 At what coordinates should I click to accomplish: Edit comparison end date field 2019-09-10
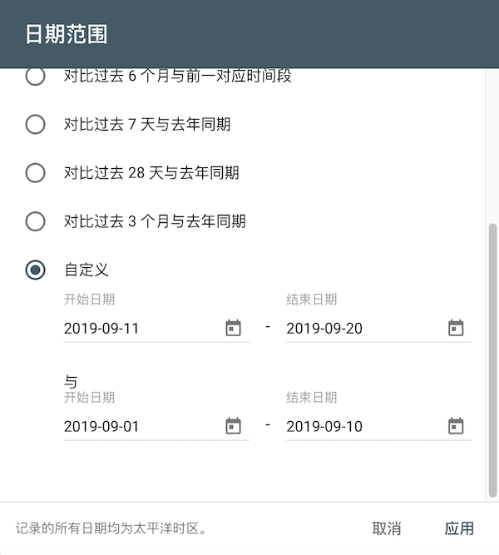pos(359,426)
